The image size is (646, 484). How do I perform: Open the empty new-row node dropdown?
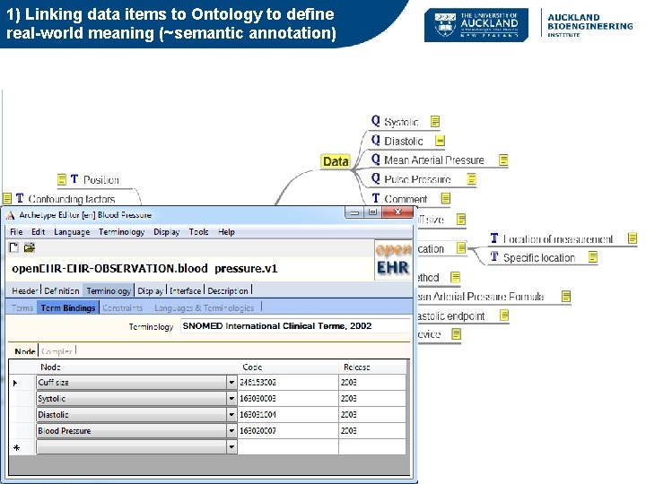click(x=231, y=447)
